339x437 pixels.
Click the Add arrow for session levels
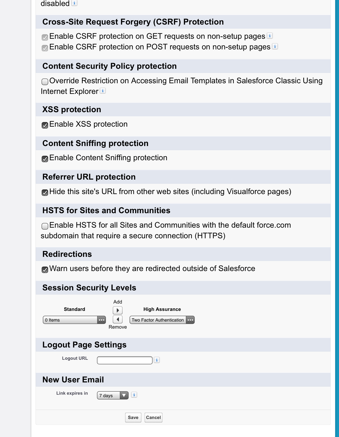click(x=118, y=310)
